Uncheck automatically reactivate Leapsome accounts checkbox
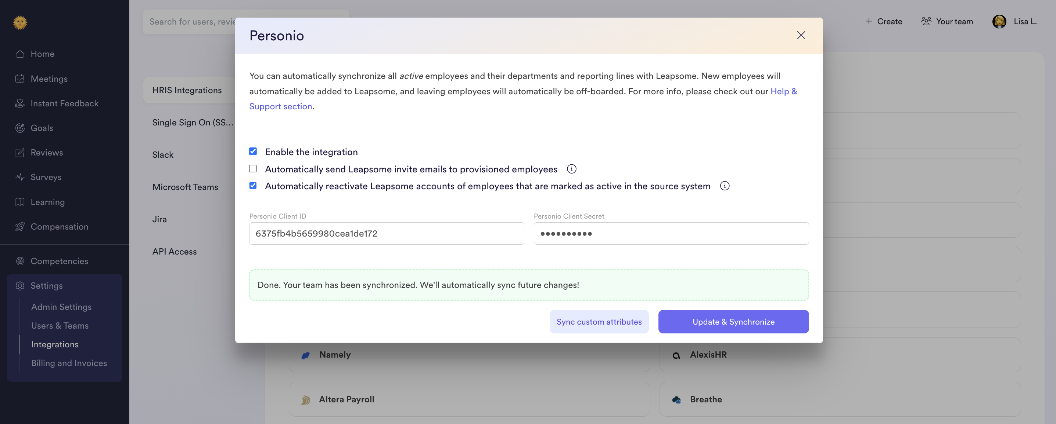The height and width of the screenshot is (424, 1056). [253, 185]
